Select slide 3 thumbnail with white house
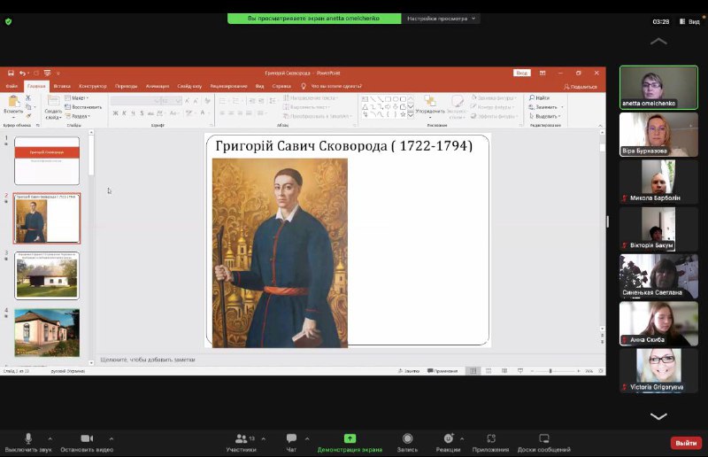The image size is (708, 457). click(47, 275)
